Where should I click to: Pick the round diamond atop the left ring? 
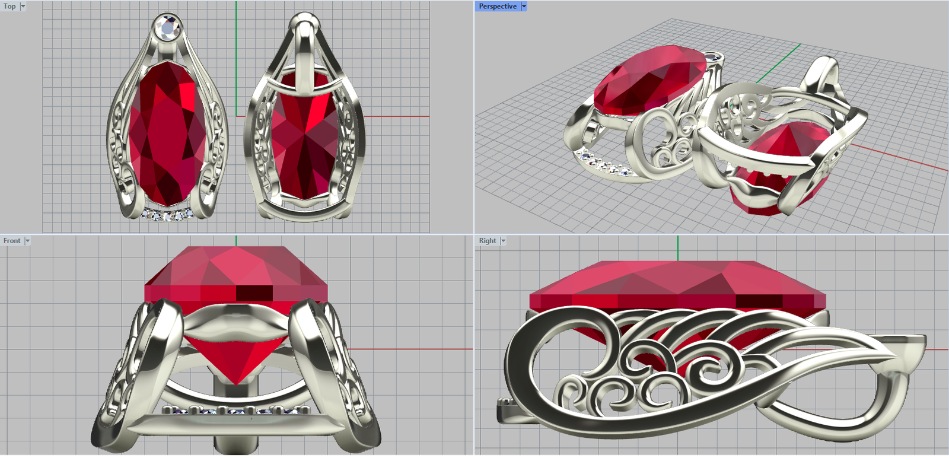tap(168, 28)
